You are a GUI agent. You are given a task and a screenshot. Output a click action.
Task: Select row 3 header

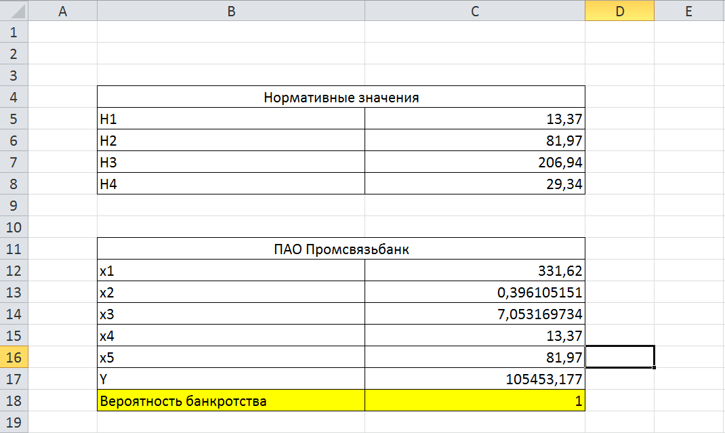coord(14,75)
